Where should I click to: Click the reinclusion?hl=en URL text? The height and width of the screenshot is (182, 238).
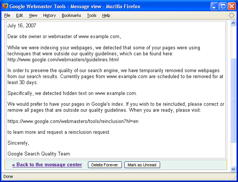[x=73, y=121]
